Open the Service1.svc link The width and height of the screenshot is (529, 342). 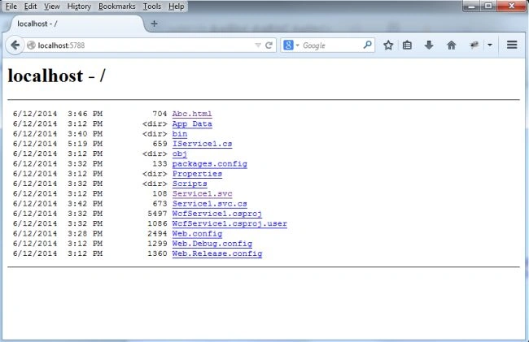202,193
